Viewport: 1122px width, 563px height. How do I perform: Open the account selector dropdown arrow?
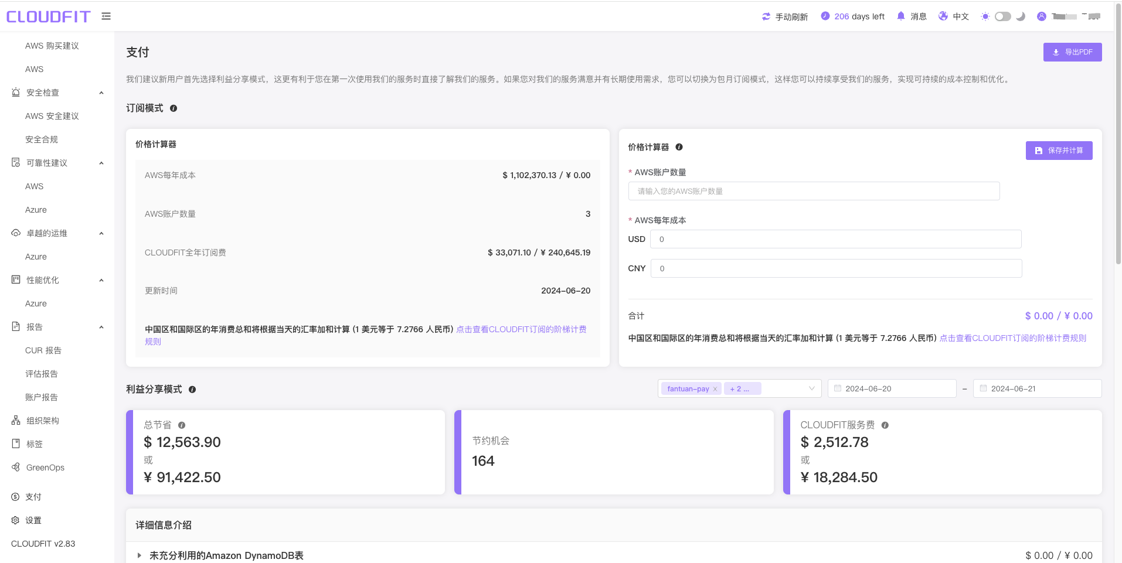click(812, 388)
